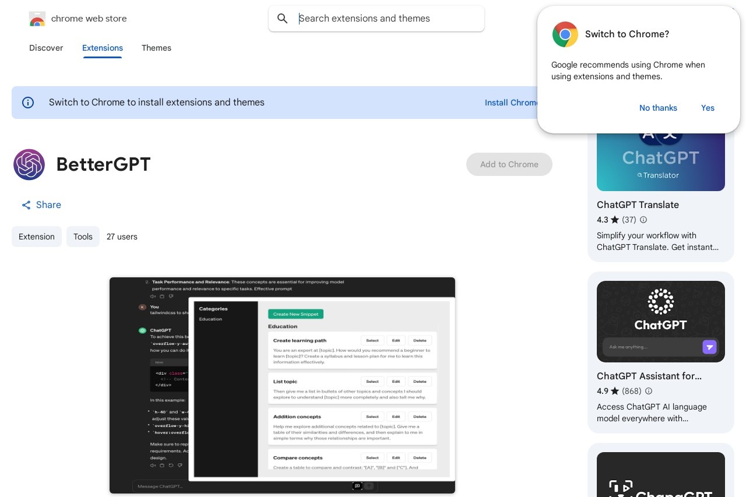Click the BetterGPT heading
The height and width of the screenshot is (497, 746).
pyautogui.click(x=103, y=164)
